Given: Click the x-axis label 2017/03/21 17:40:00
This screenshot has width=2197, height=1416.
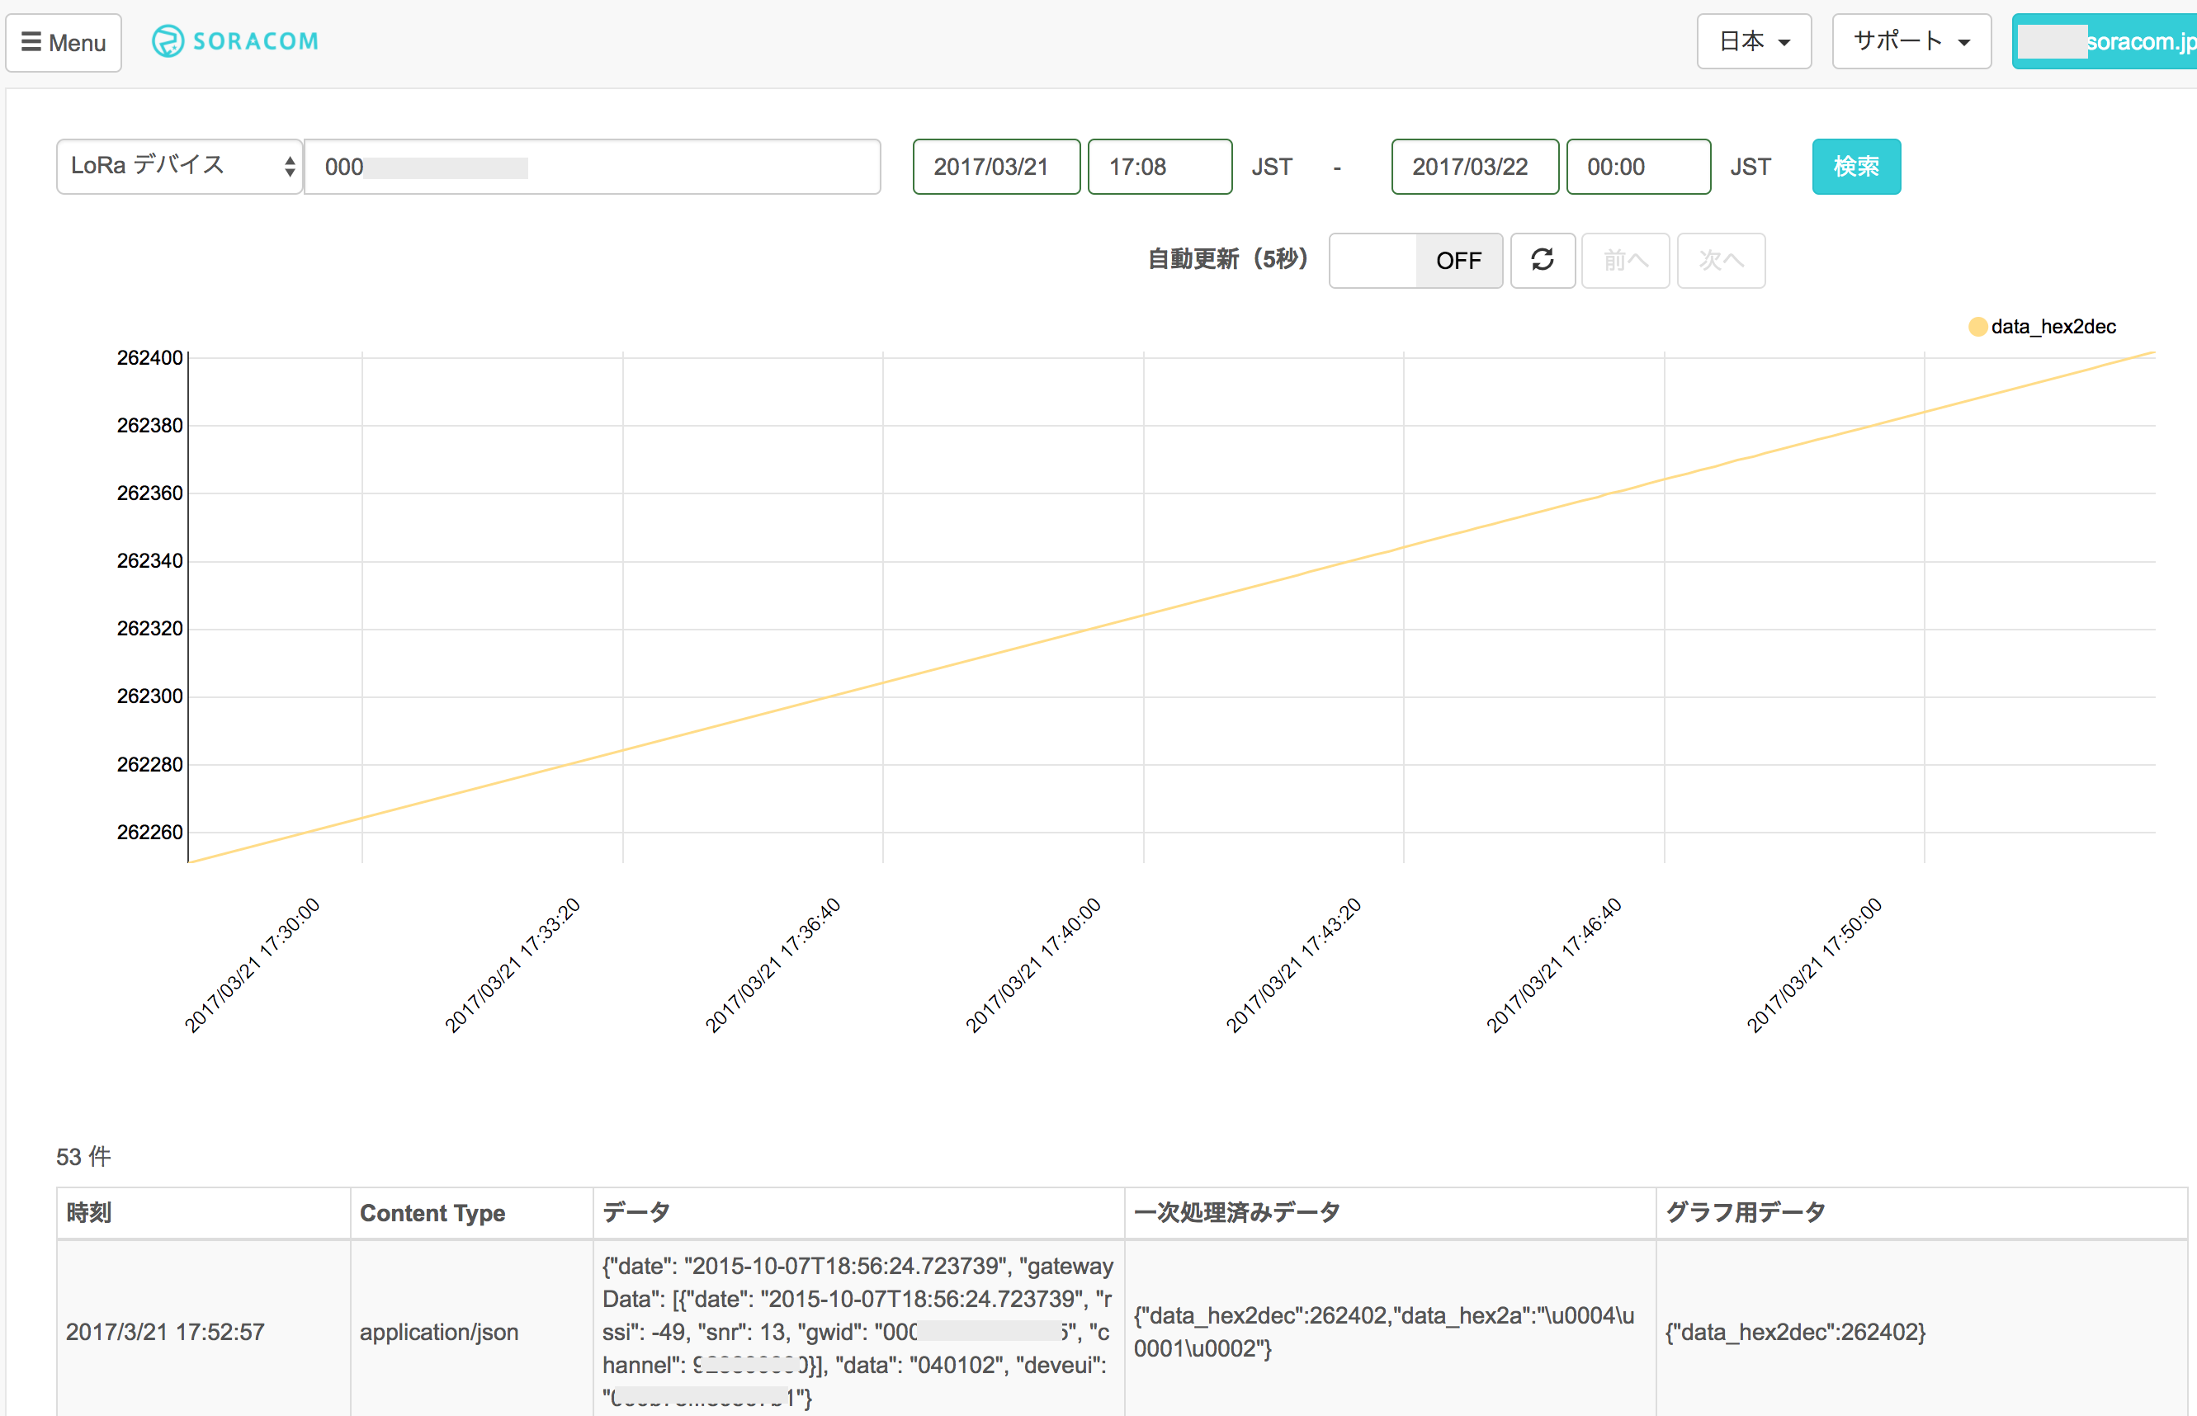Looking at the screenshot, I should tap(1033, 965).
